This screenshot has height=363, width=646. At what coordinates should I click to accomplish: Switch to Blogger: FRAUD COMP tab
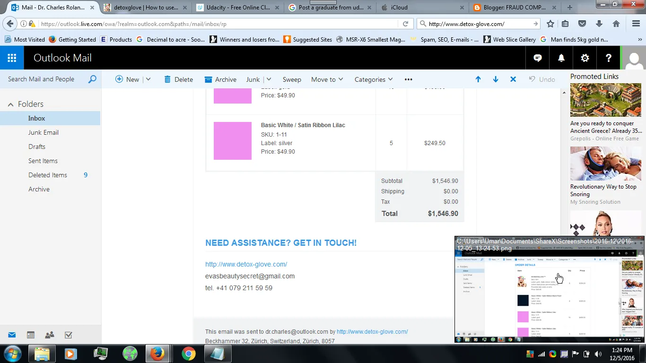pos(515,8)
